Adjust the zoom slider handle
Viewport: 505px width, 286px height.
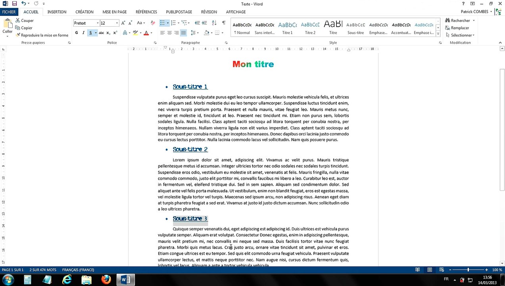click(468, 270)
